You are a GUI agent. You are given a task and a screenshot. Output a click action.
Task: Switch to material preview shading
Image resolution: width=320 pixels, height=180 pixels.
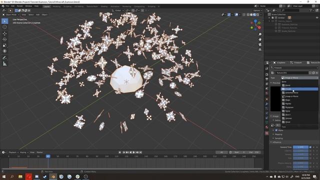tap(254, 14)
